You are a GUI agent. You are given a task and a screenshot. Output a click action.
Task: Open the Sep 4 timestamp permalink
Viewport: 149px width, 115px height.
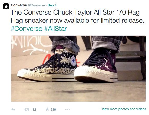tap(52, 5)
